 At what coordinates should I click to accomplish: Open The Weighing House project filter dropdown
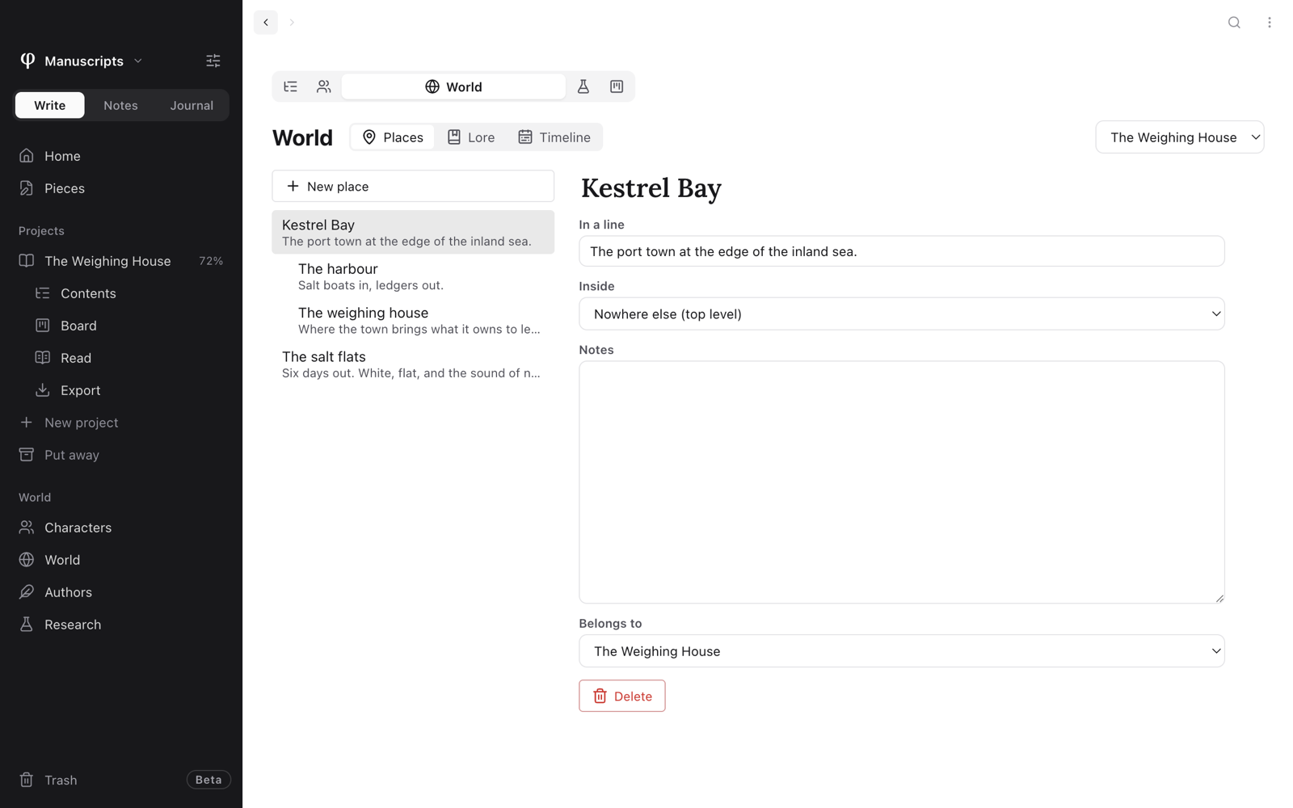point(1180,137)
